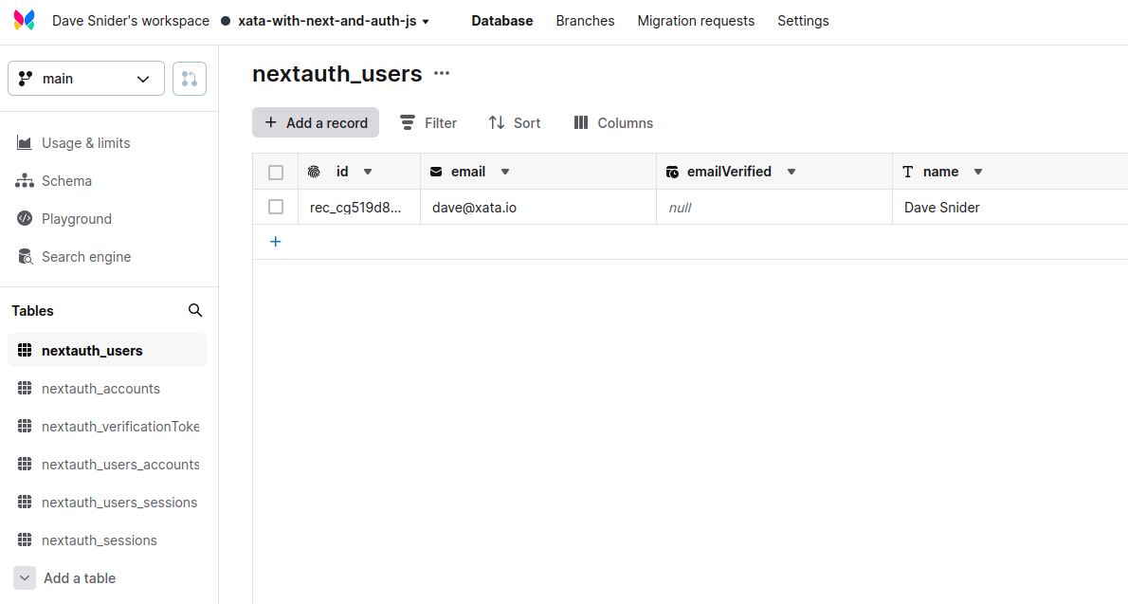Screen dimensions: 1128x604
Task: Click the fingerprint icon in id column
Action: [x=314, y=172]
